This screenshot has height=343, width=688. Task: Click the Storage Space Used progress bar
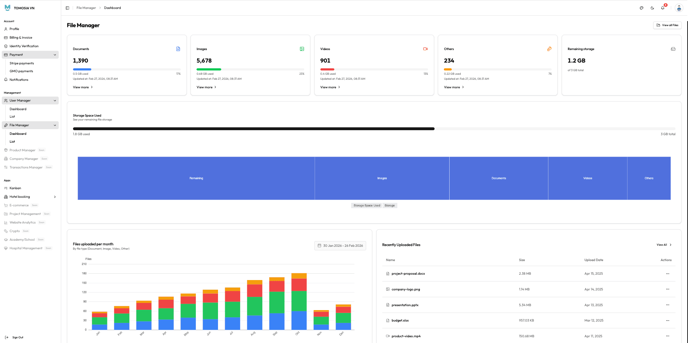pyautogui.click(x=374, y=129)
